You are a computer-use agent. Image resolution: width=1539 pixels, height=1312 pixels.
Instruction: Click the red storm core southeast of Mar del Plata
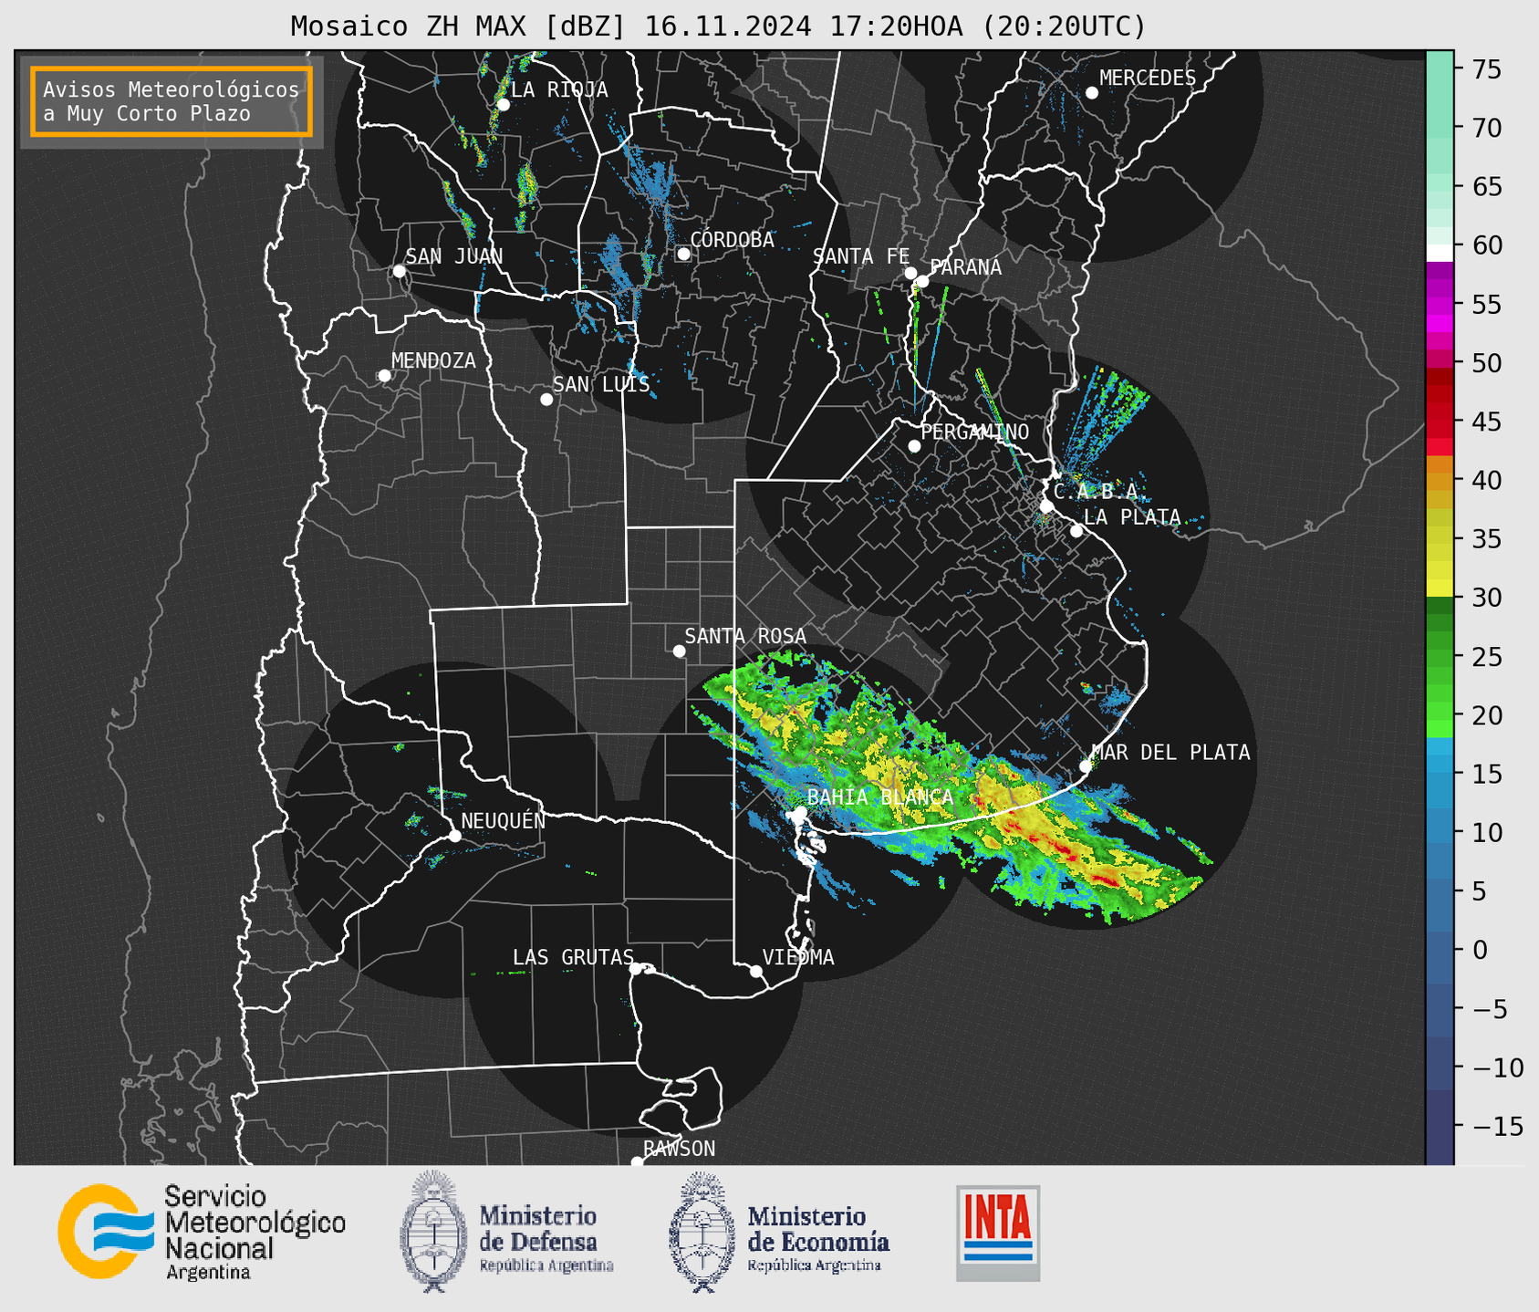(x=1104, y=880)
